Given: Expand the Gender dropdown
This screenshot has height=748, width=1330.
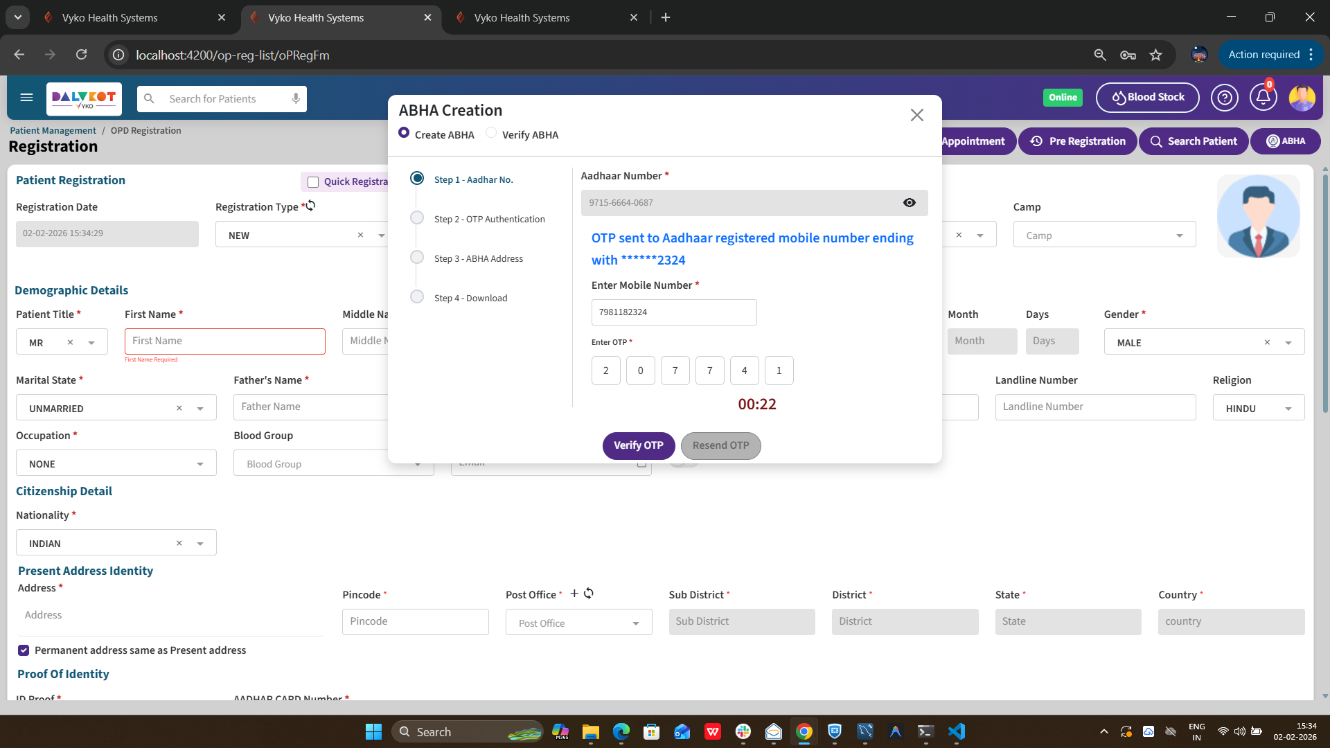Looking at the screenshot, I should tap(1288, 343).
